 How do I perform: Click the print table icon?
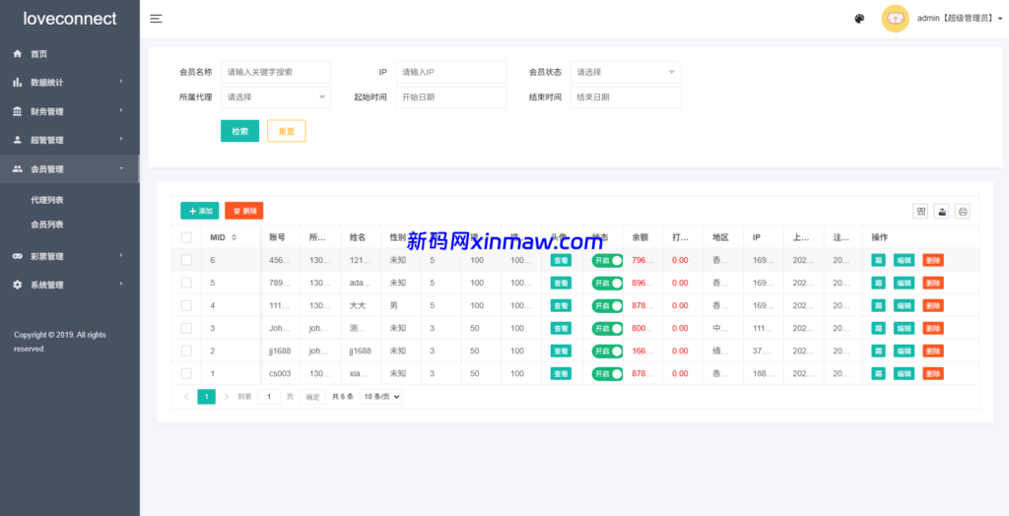point(962,211)
